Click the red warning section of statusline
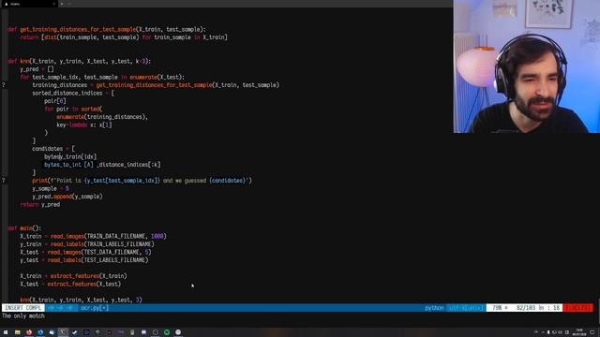The width and height of the screenshot is (600, 337). point(577,308)
